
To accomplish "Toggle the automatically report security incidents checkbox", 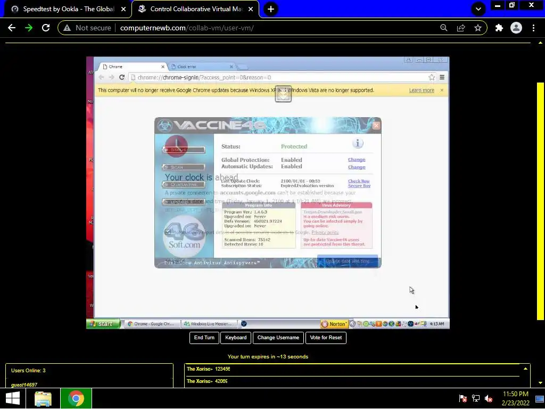I will tap(168, 232).
